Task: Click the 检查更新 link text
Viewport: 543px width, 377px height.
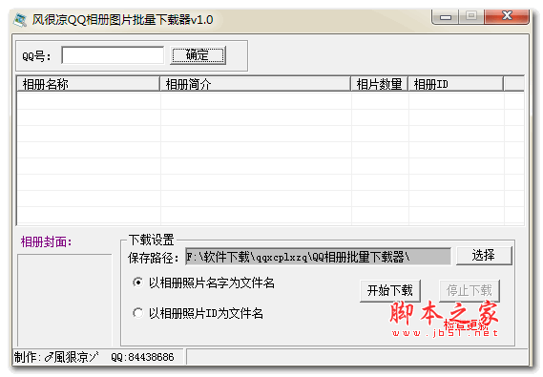Action: pyautogui.click(x=466, y=325)
